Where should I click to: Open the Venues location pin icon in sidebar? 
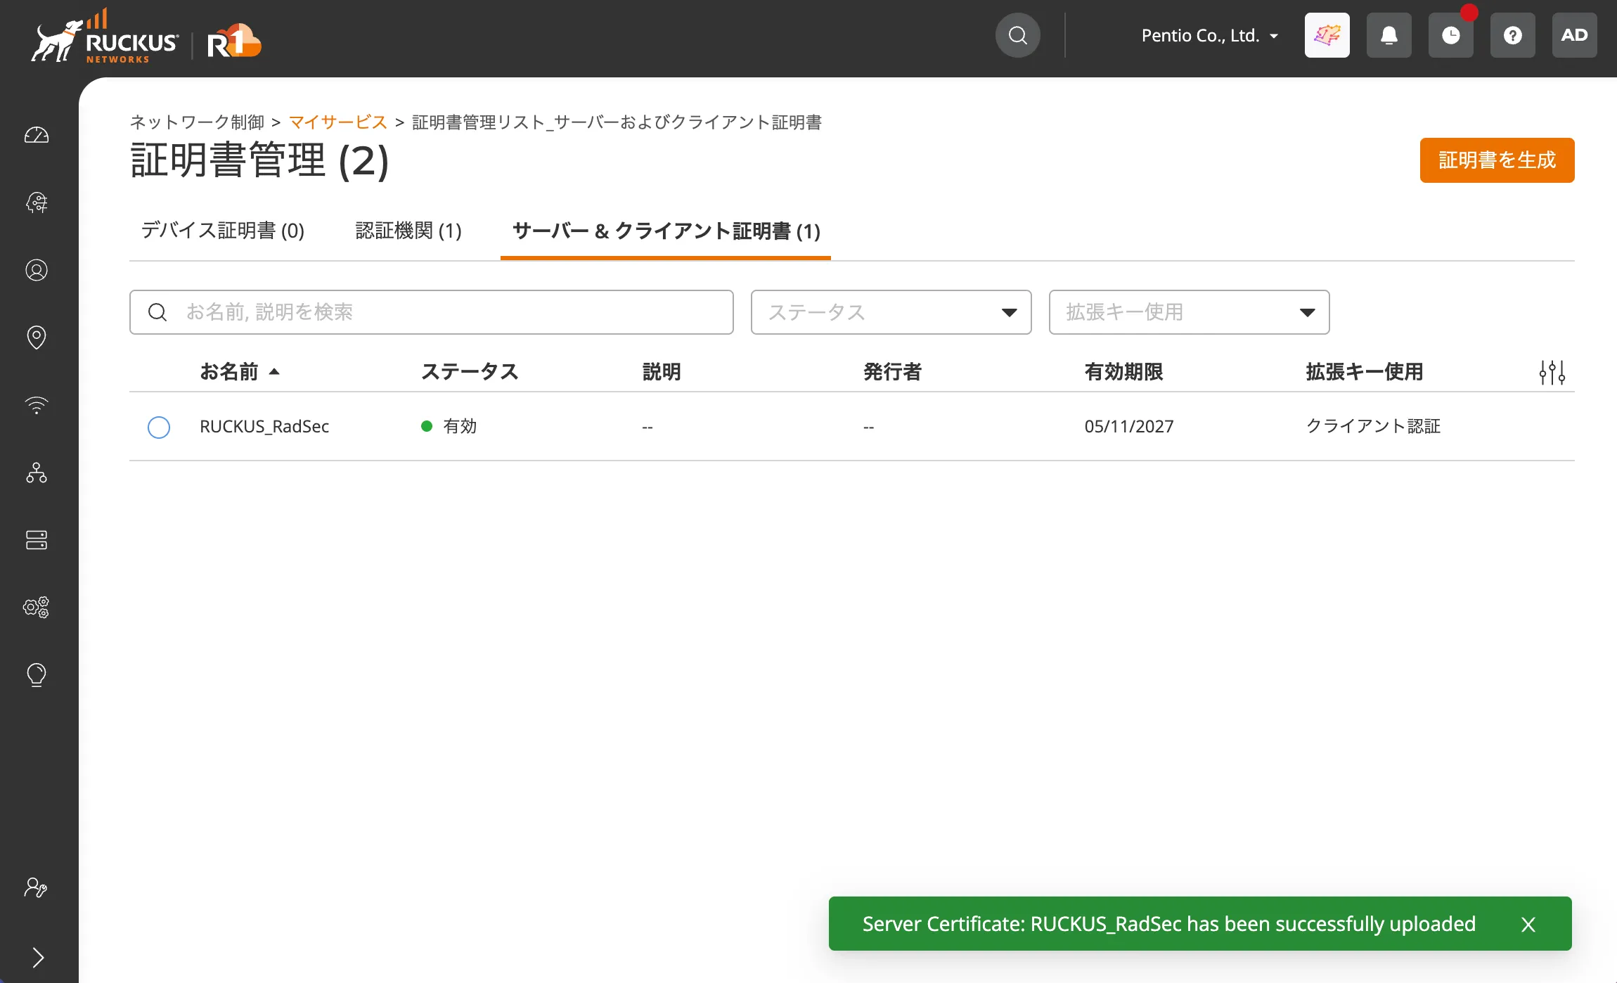pyautogui.click(x=37, y=338)
